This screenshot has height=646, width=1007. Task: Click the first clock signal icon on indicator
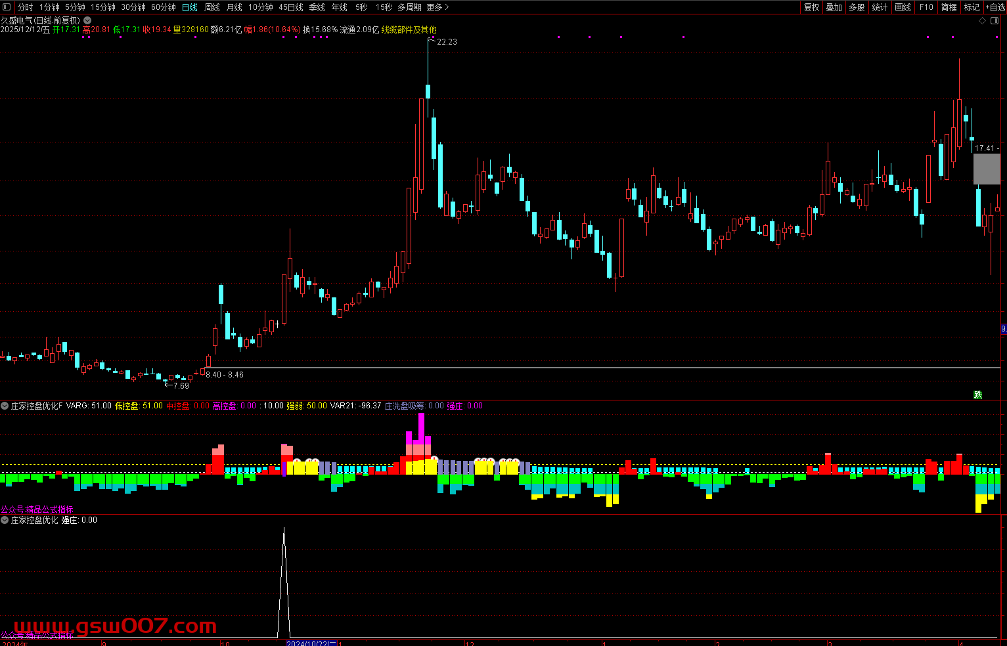coord(297,462)
